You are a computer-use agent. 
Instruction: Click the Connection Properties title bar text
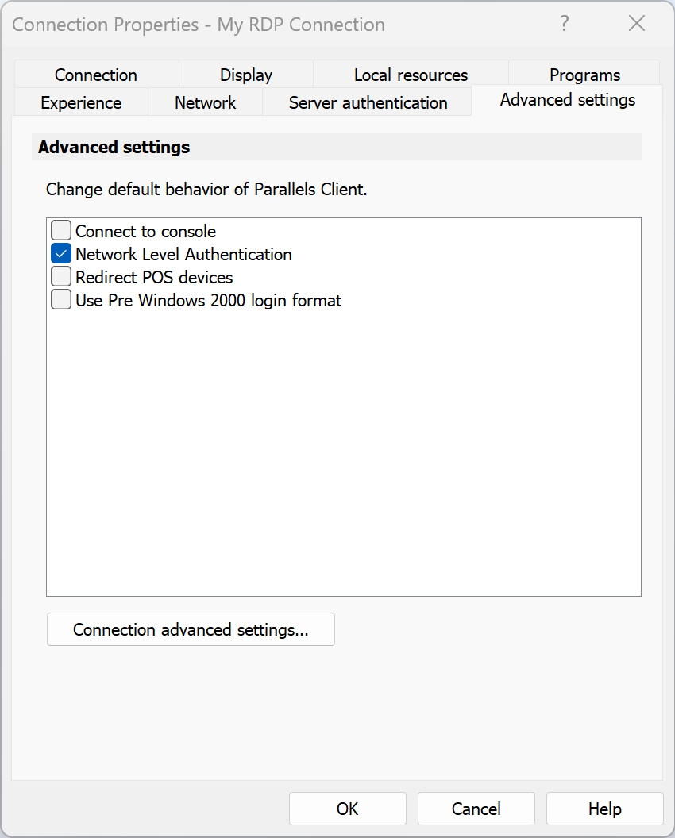(199, 25)
